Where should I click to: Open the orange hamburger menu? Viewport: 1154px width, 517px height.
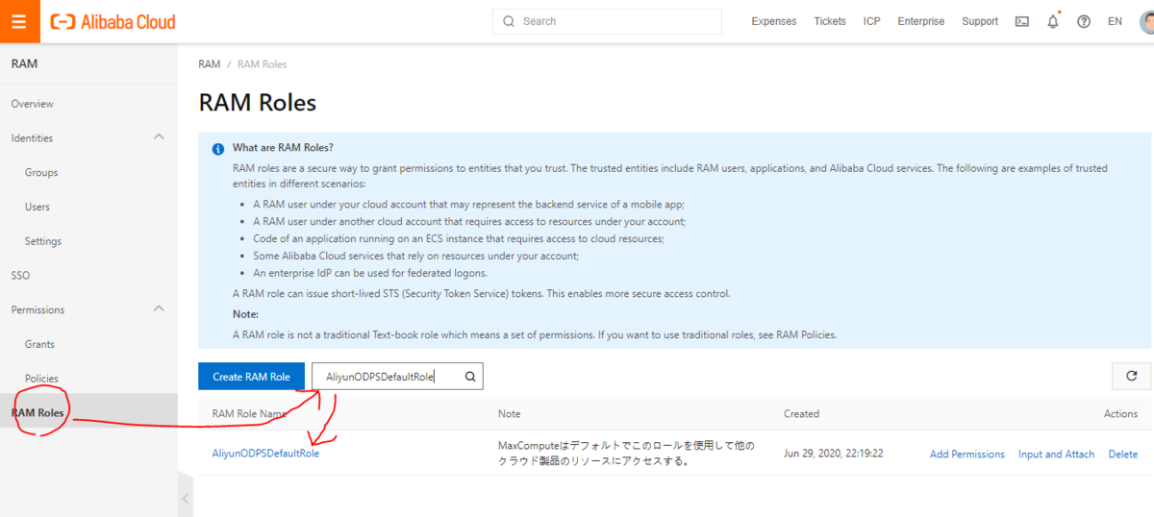click(x=19, y=21)
